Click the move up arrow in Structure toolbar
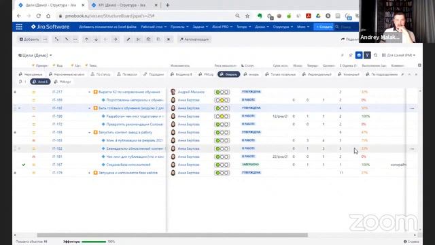Image resolution: width=435 pixels, height=245 pixels. tap(86, 39)
